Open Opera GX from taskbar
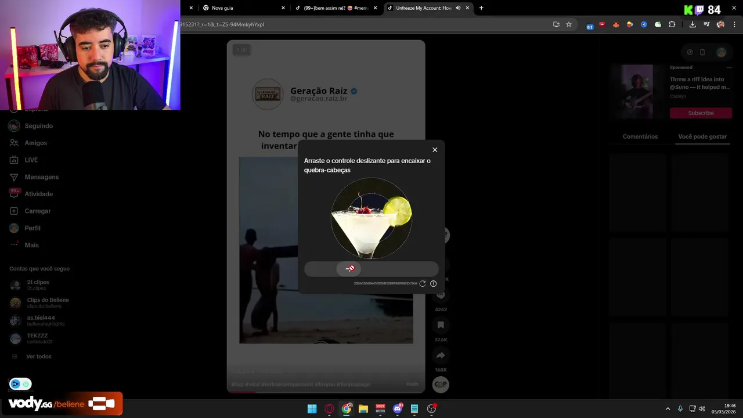Viewport: 743px width, 418px height. pyautogui.click(x=329, y=409)
